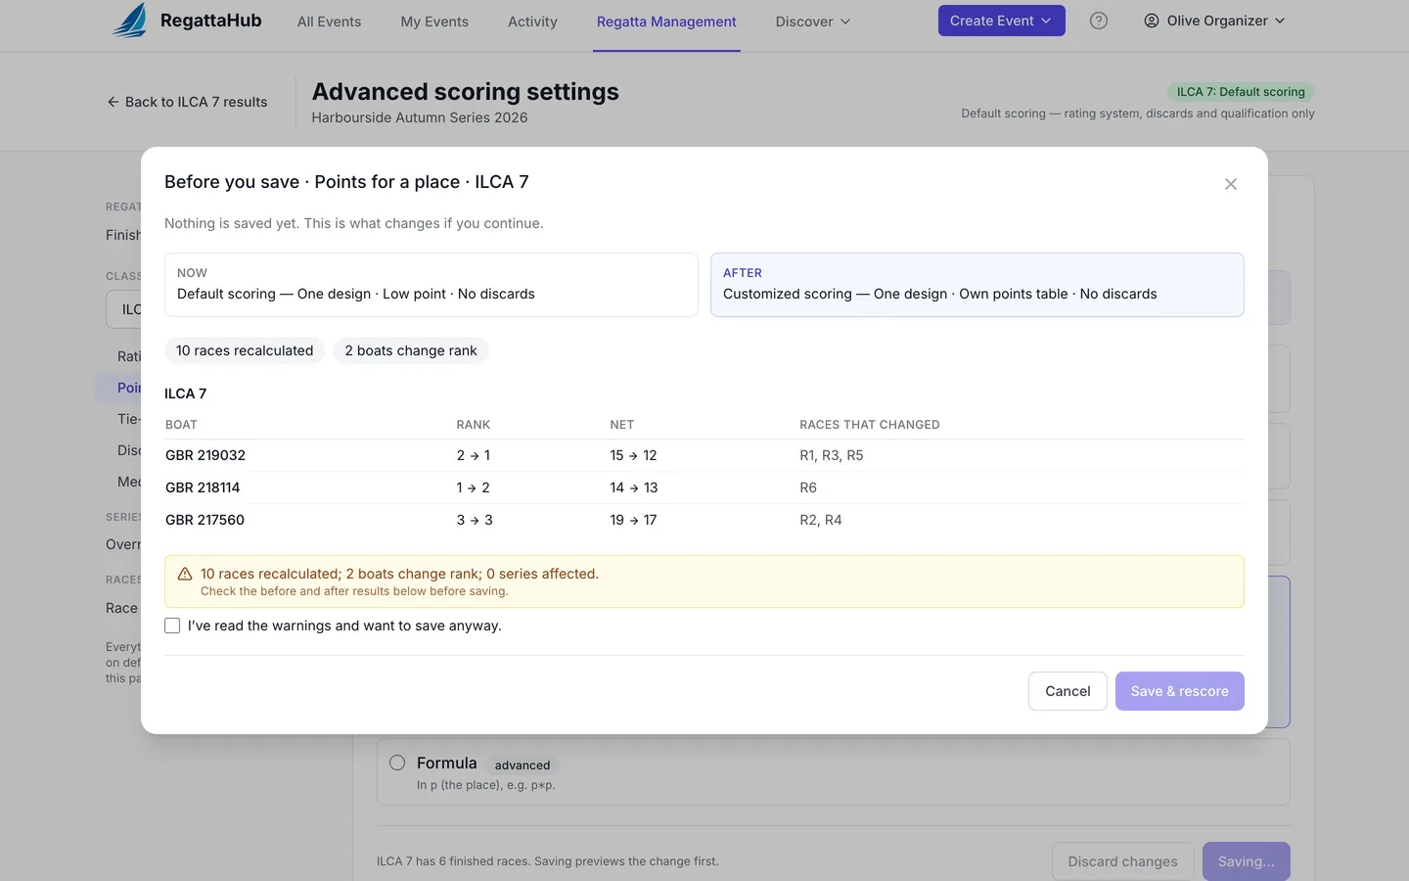Select the Formula radio option
Image resolution: width=1409 pixels, height=881 pixels.
397,763
